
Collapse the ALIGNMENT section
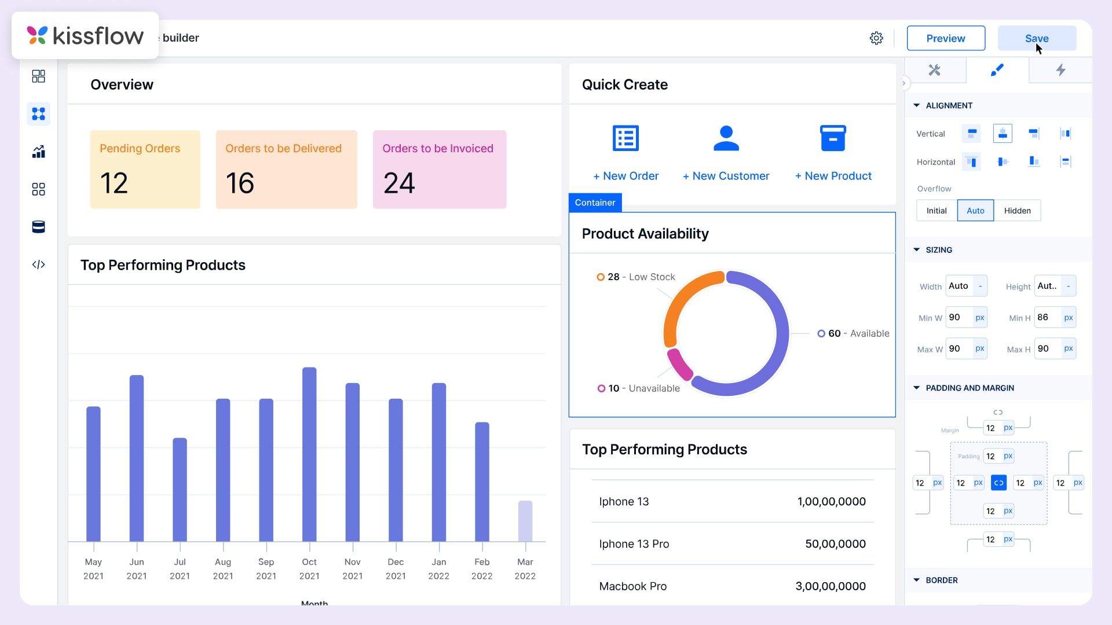(x=917, y=105)
